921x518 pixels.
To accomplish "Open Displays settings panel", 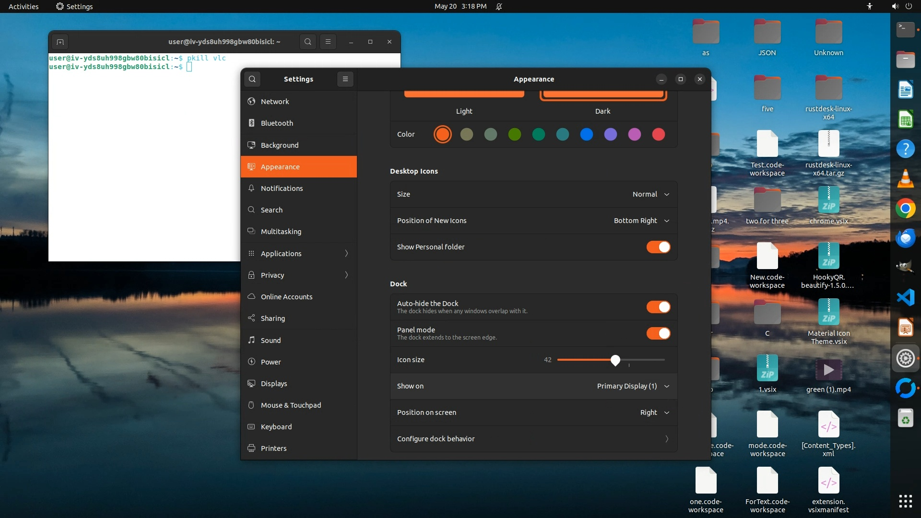I will [274, 384].
